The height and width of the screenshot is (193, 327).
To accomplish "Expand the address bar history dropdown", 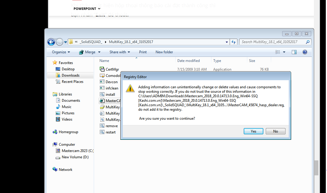I will pyautogui.click(x=228, y=42).
